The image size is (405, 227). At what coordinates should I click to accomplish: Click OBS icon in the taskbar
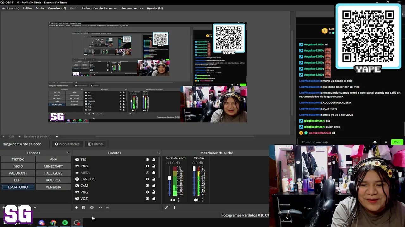pyautogui.click(x=77, y=223)
